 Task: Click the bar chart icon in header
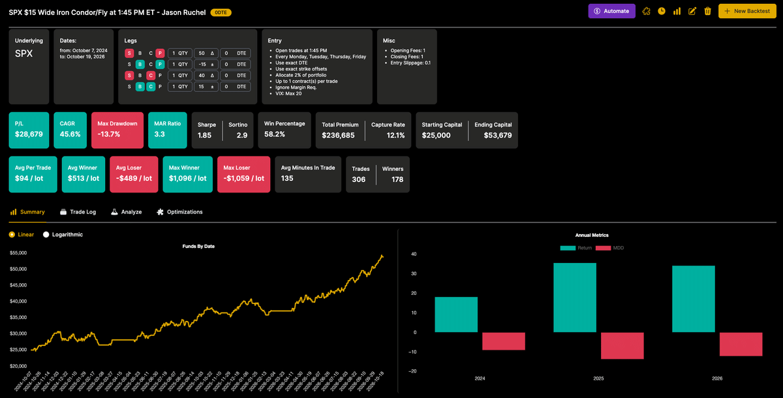pyautogui.click(x=677, y=11)
